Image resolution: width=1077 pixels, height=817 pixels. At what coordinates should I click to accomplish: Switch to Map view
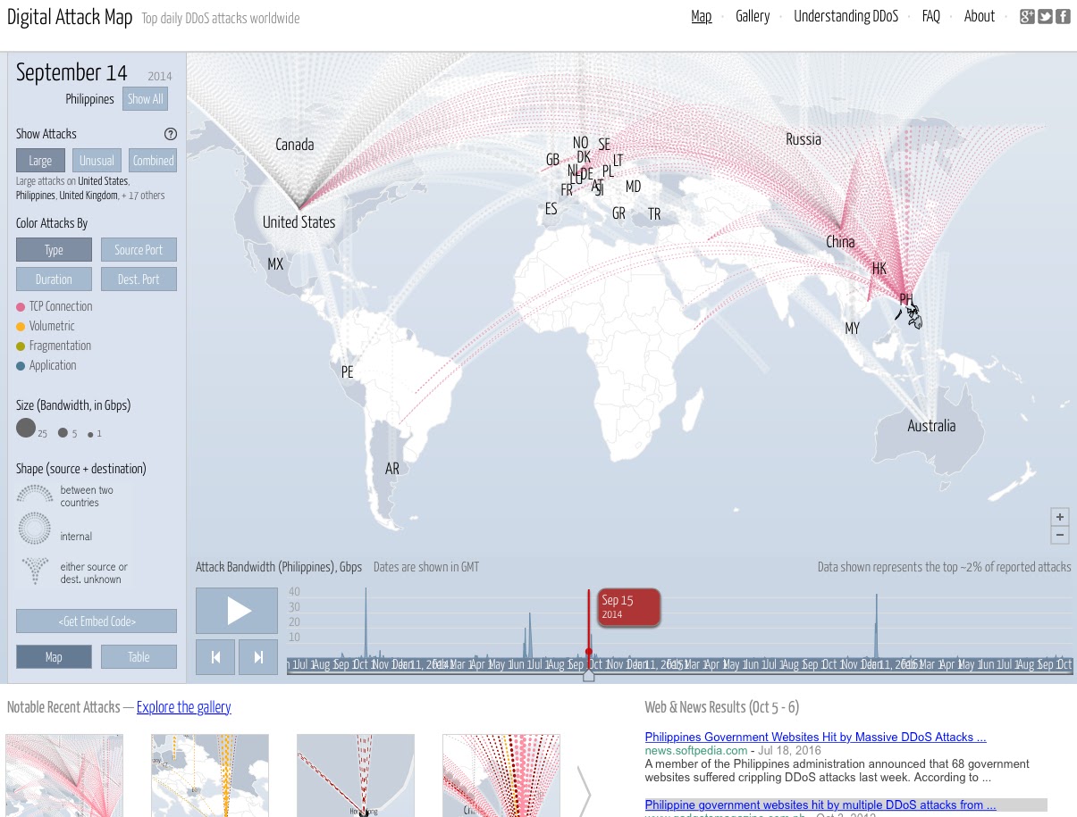coord(54,657)
